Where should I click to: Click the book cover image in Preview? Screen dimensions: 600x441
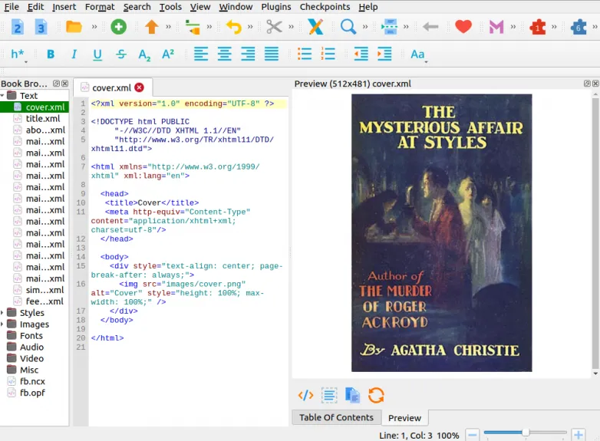tap(442, 233)
